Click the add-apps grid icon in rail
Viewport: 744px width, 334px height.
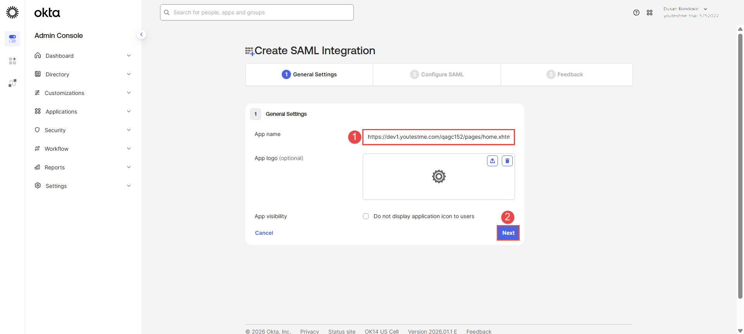click(12, 61)
